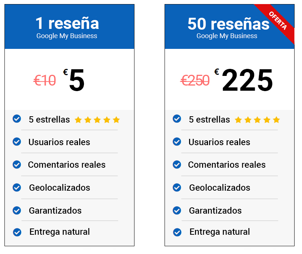Click check icon next to Geolocalizados in left card
Screen dimensions: 302x254
pyautogui.click(x=17, y=188)
